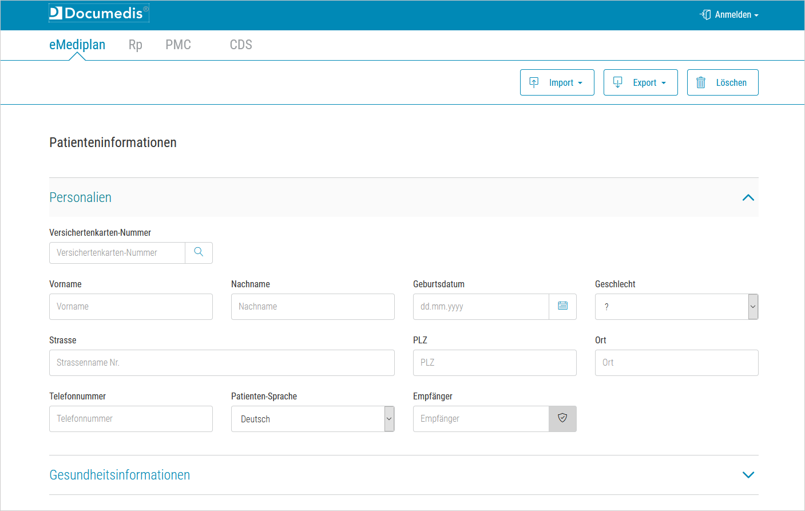The width and height of the screenshot is (805, 511).
Task: Expand the Gesundheitsinformationen section
Action: tap(748, 474)
